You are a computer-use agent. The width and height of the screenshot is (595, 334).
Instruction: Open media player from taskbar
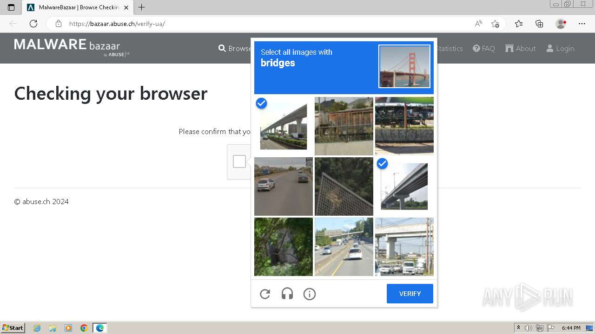pyautogui.click(x=68, y=328)
